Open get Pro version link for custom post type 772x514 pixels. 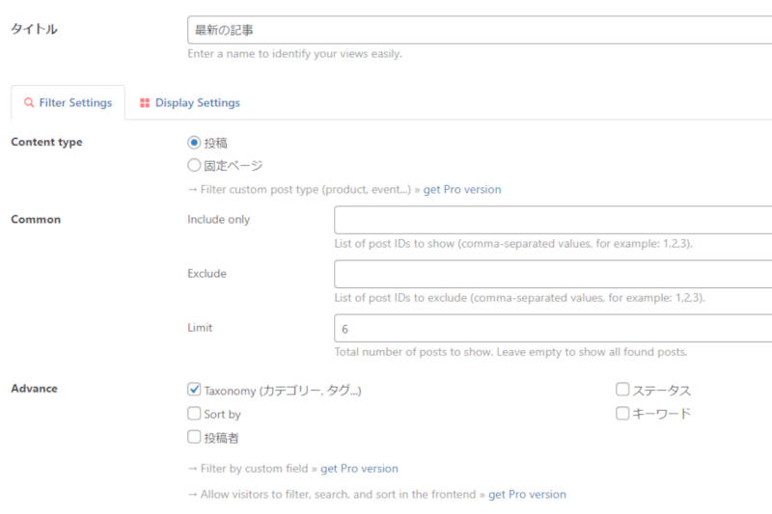pyautogui.click(x=461, y=190)
